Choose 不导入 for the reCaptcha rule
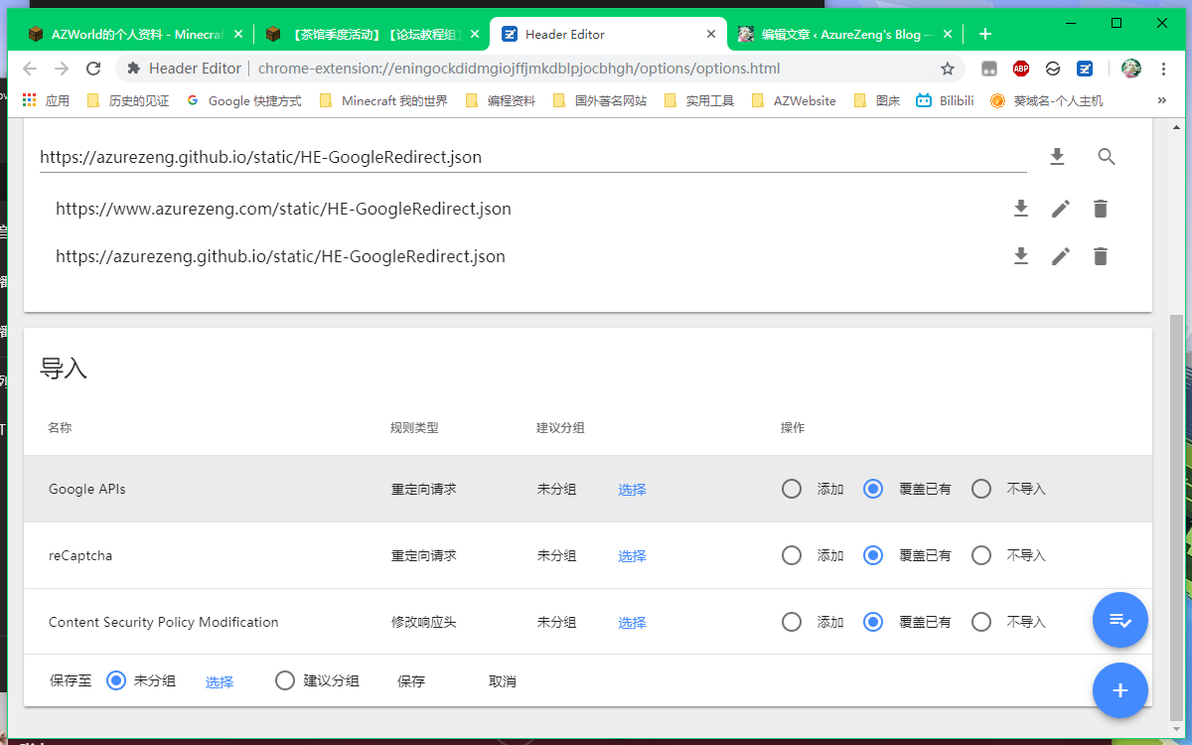Image resolution: width=1192 pixels, height=745 pixels. click(x=981, y=555)
